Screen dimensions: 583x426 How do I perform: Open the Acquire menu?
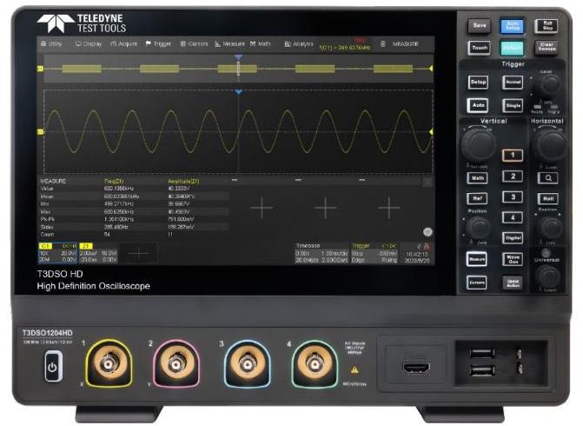[124, 43]
